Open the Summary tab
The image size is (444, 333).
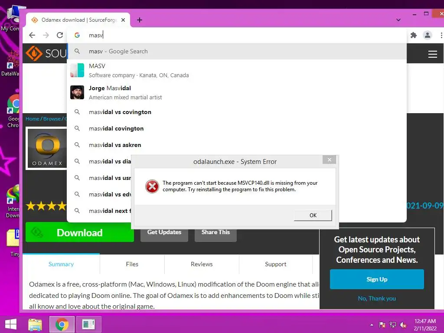click(61, 264)
